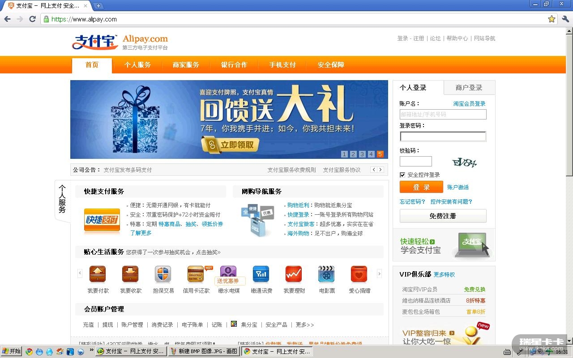Click the orange 登录 button
Viewport: 573px width, 358px height.
click(x=421, y=187)
